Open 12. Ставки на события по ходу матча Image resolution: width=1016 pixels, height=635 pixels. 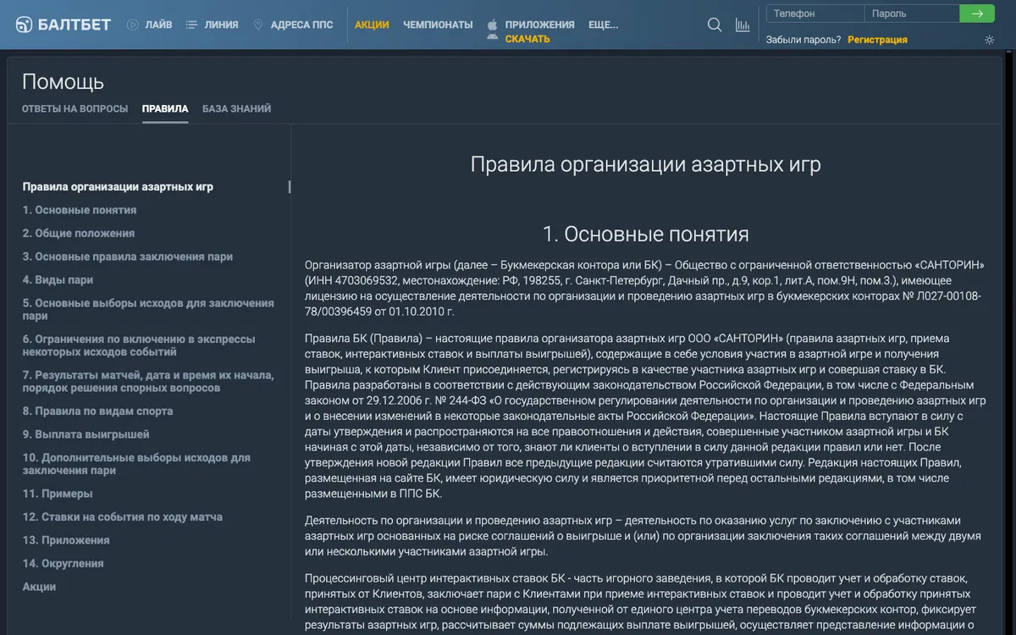click(x=123, y=516)
